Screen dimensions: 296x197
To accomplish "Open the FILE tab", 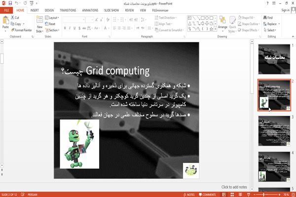I will tap(6, 10).
